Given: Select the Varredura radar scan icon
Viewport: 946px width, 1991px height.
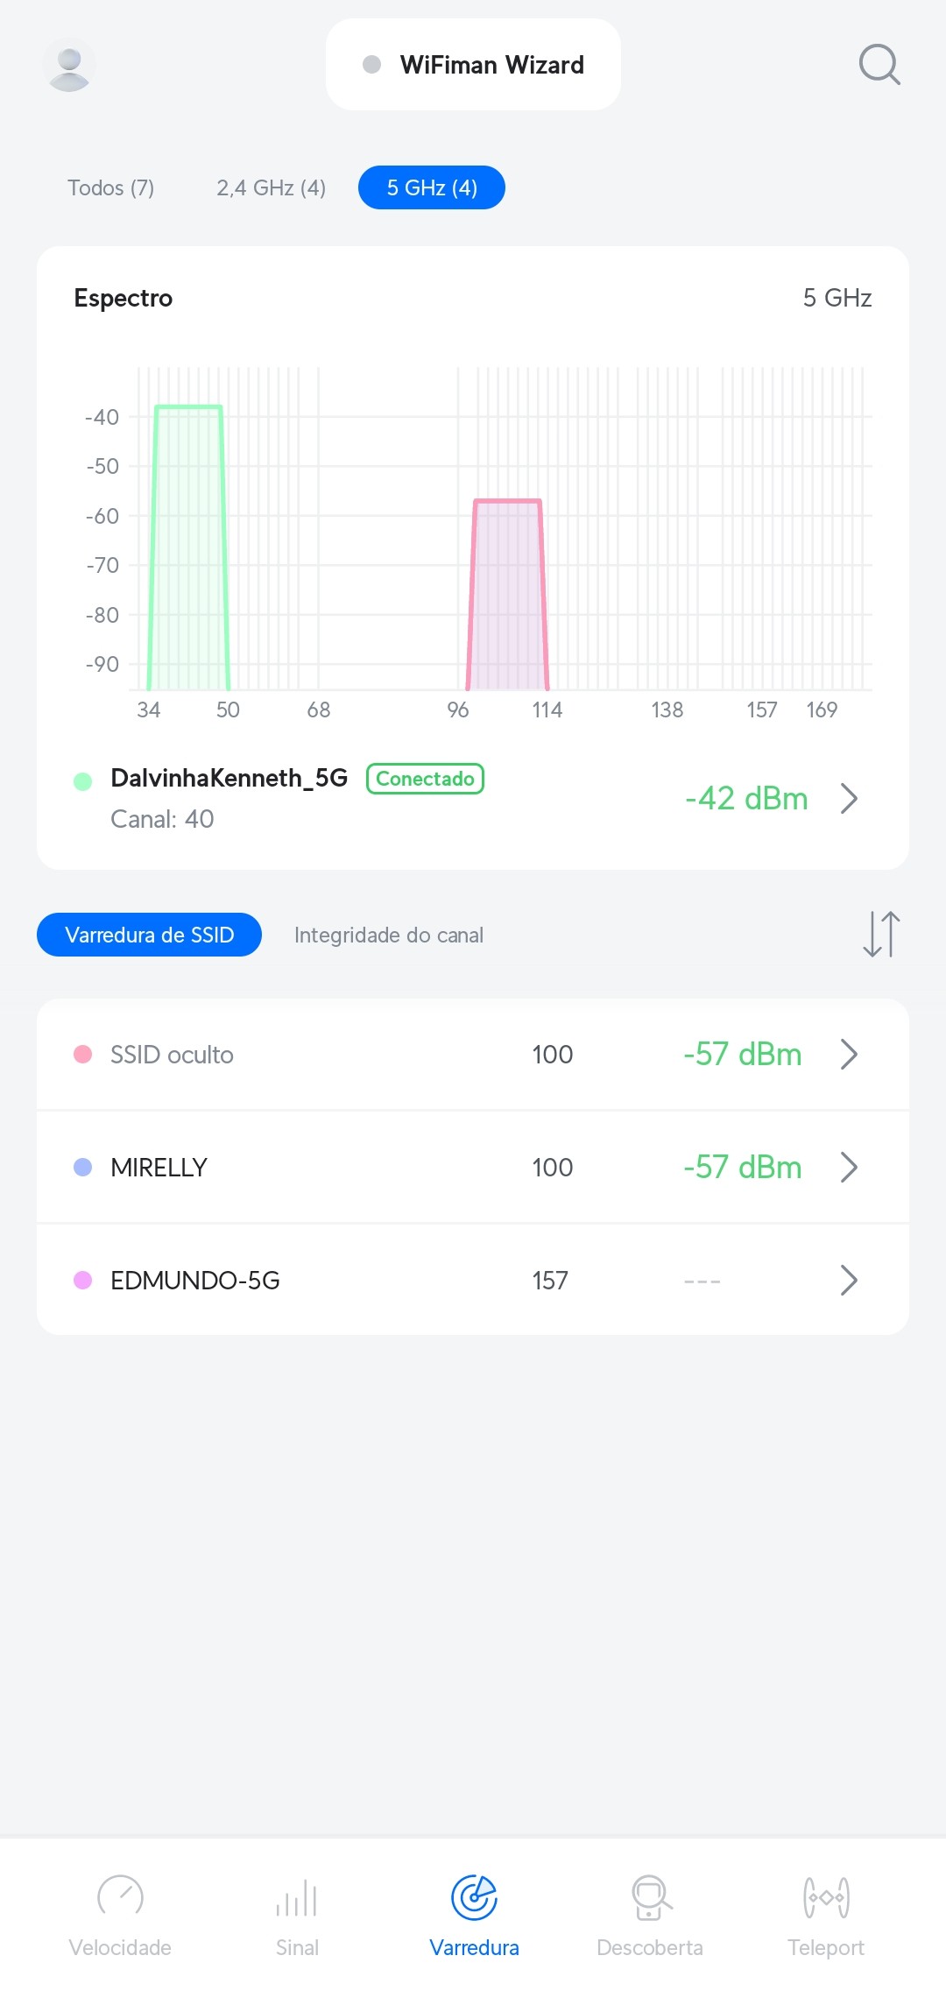Looking at the screenshot, I should (x=474, y=1897).
